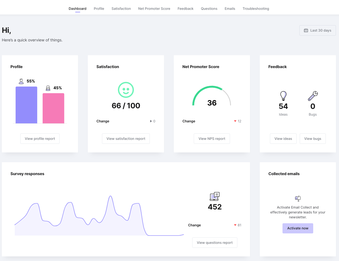Click the calendar icon in the date filter
This screenshot has width=339, height=261.
306,30
